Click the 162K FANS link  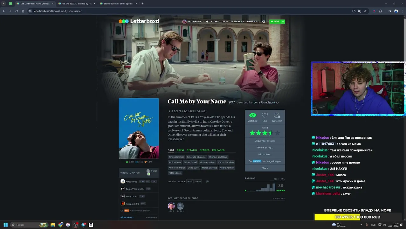tap(279, 179)
